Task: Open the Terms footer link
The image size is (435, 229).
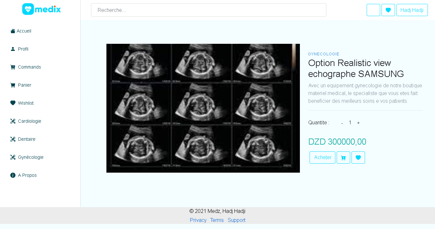Action: coord(217,220)
